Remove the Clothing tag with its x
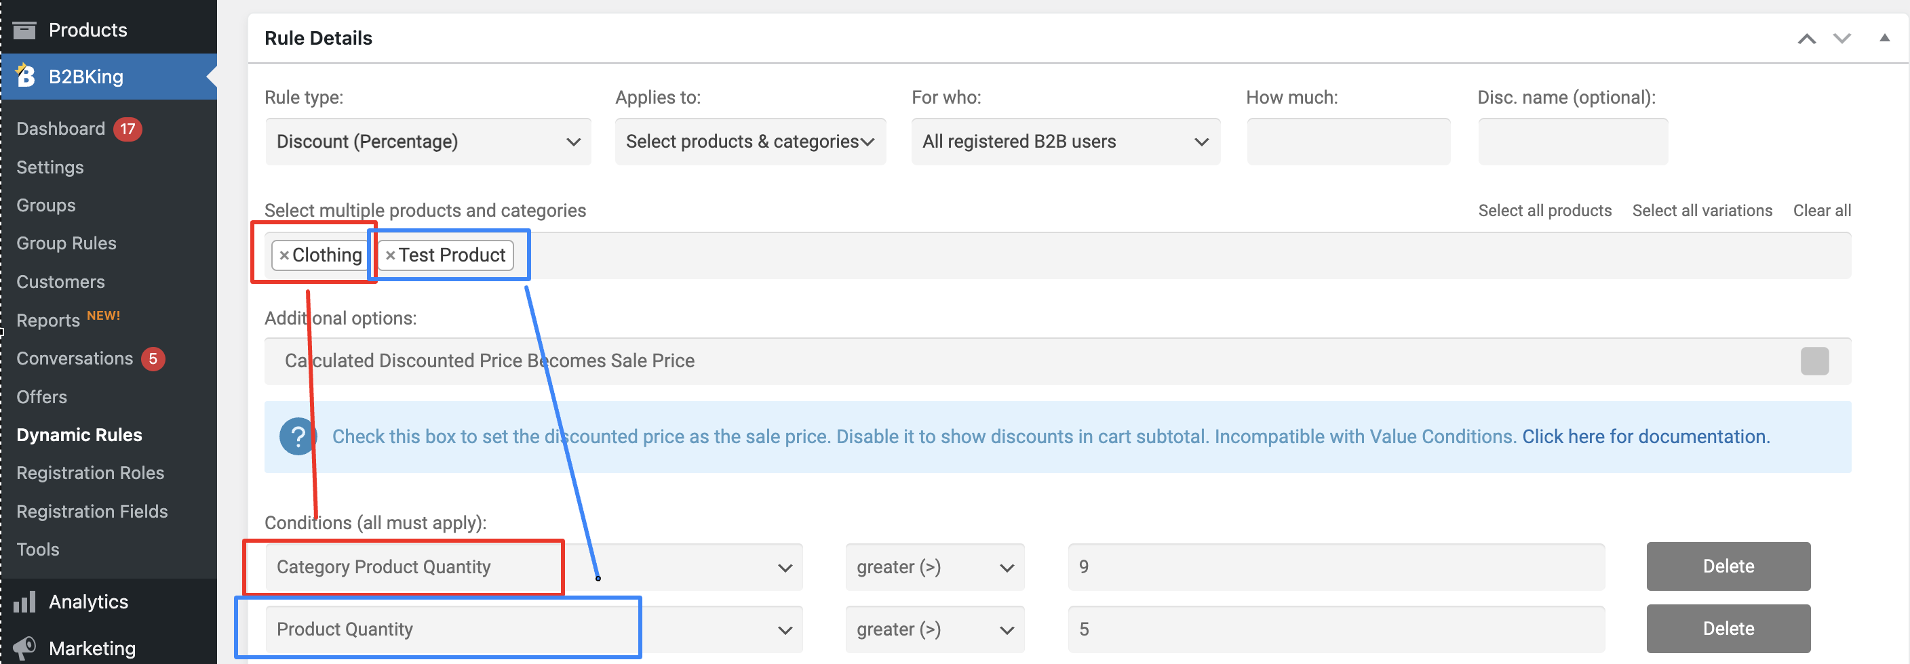 pyautogui.click(x=284, y=255)
